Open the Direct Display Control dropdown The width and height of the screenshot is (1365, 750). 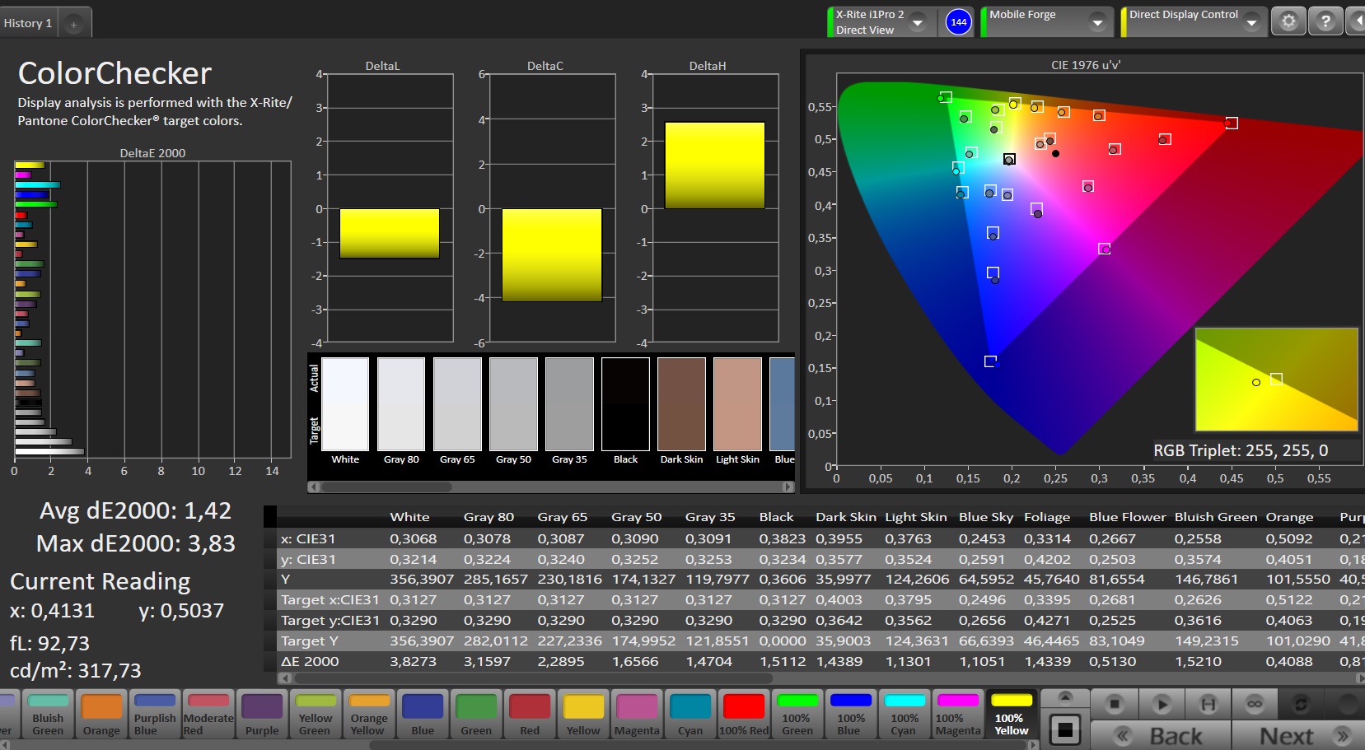1251,22
